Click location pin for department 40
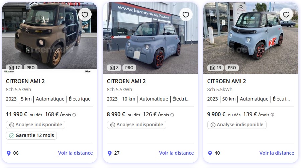 click(x=210, y=153)
